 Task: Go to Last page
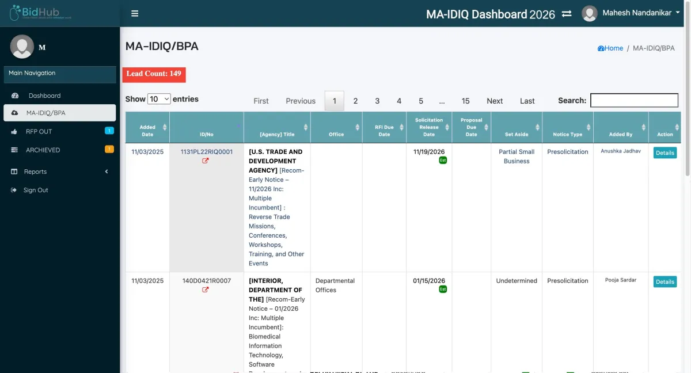coord(527,101)
